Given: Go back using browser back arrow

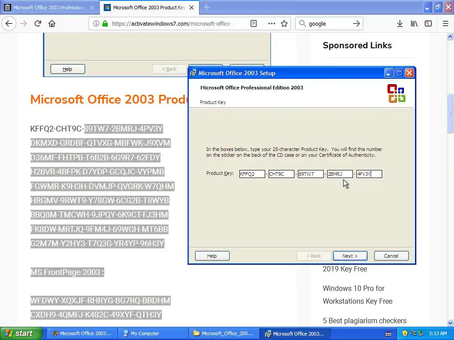Looking at the screenshot, I should (9, 24).
